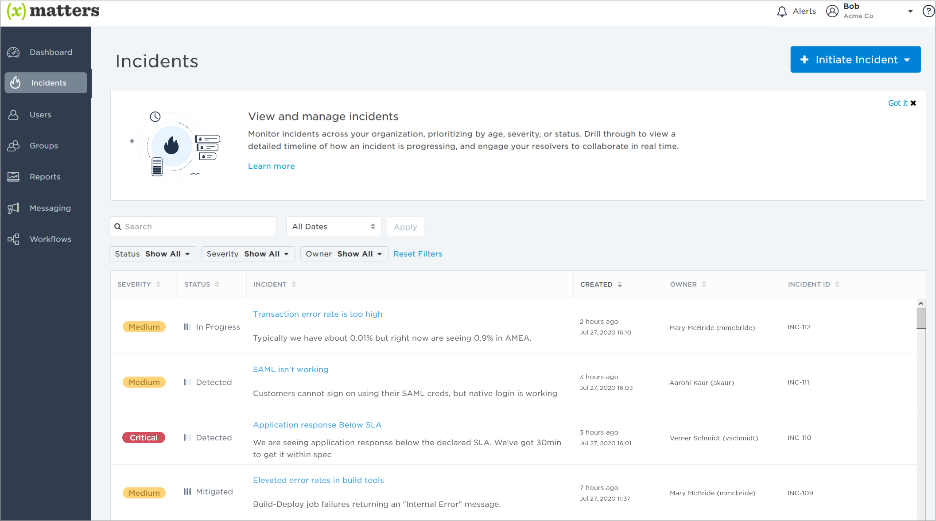
Task: Click the Alerts bell icon
Action: [782, 11]
